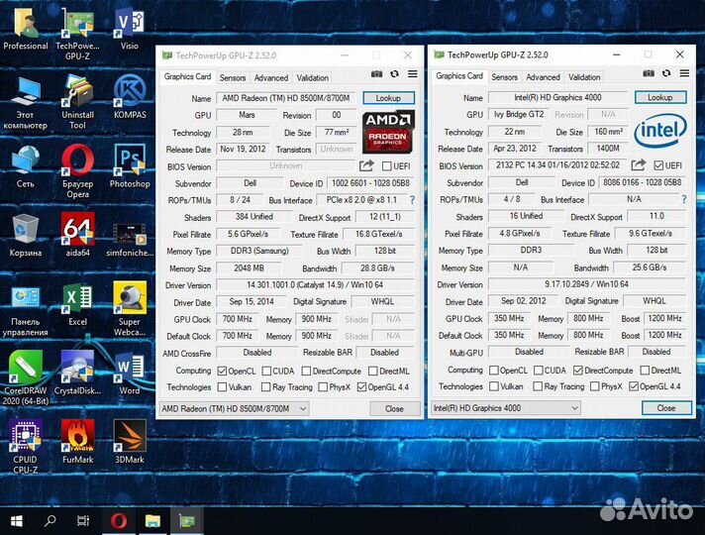Click GPU-Z taskbar button

(x=186, y=521)
